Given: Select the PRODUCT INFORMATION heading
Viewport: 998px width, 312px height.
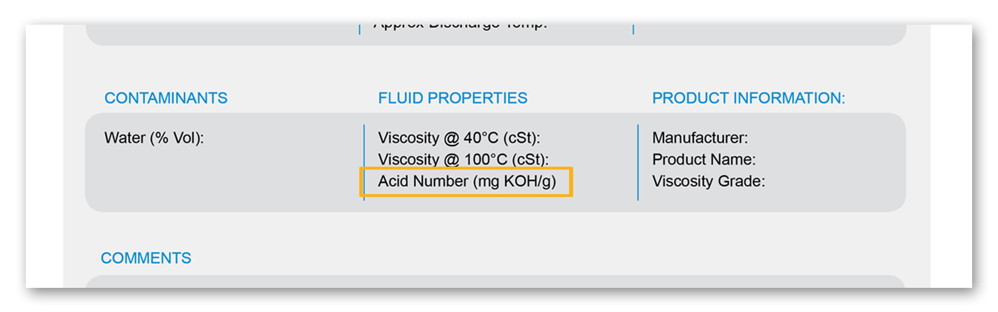Looking at the screenshot, I should 748,98.
